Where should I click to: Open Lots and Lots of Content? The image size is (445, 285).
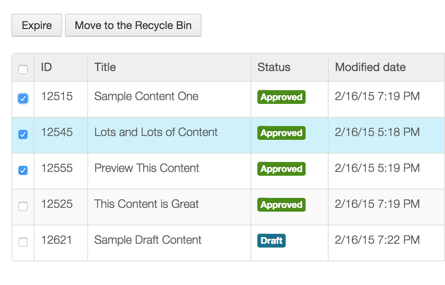point(156,132)
